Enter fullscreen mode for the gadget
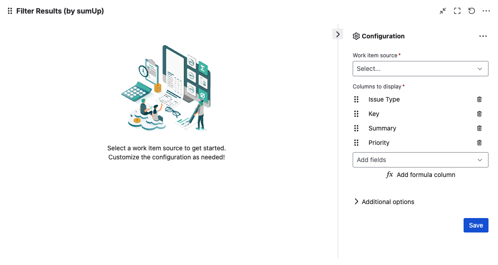 pos(457,11)
